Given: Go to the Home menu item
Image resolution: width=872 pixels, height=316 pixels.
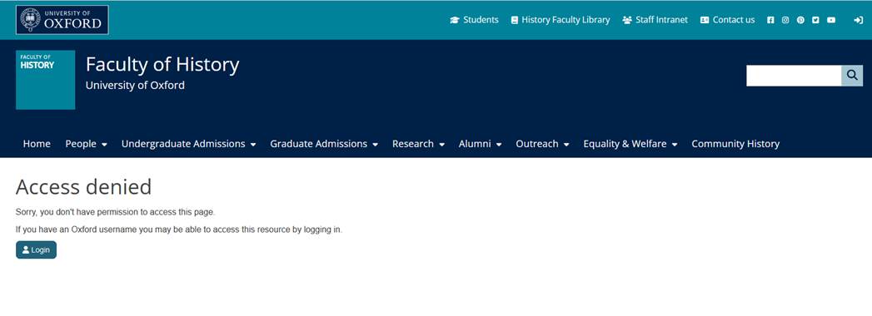Looking at the screenshot, I should [x=37, y=144].
